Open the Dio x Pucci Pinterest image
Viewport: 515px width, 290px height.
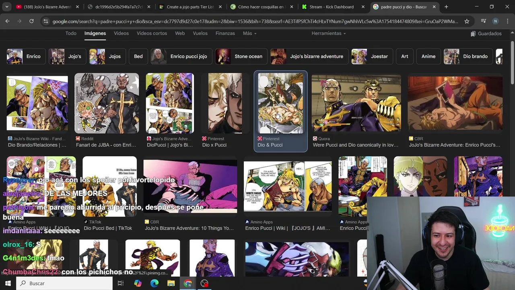click(x=225, y=103)
